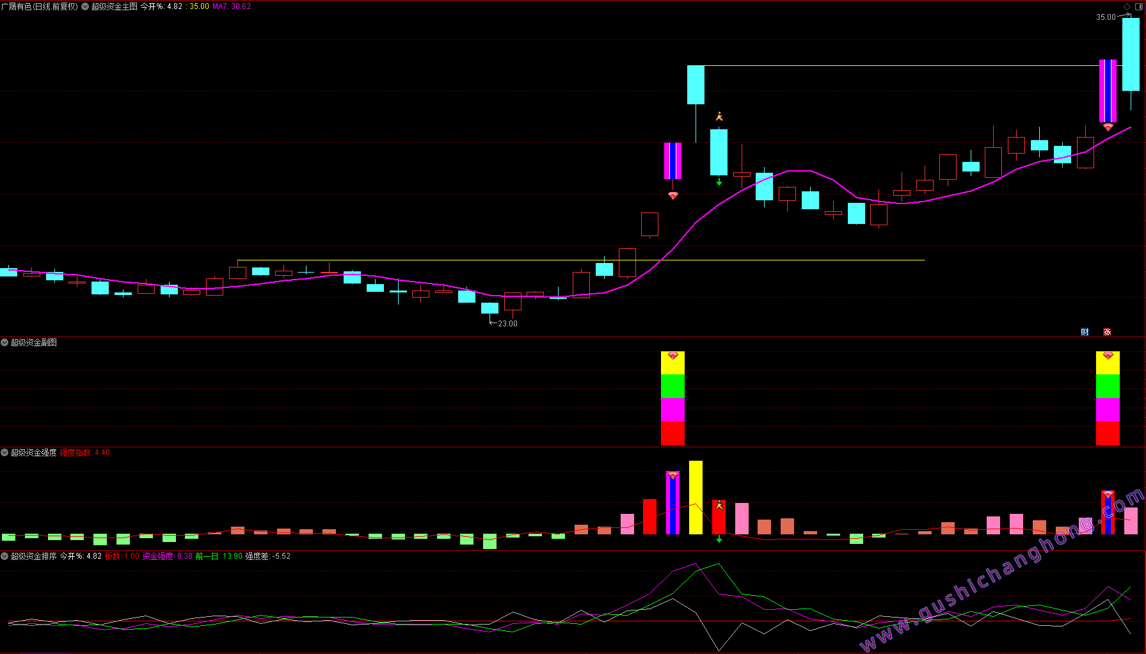Click the 板数: 1.00 readout

click(x=122, y=556)
